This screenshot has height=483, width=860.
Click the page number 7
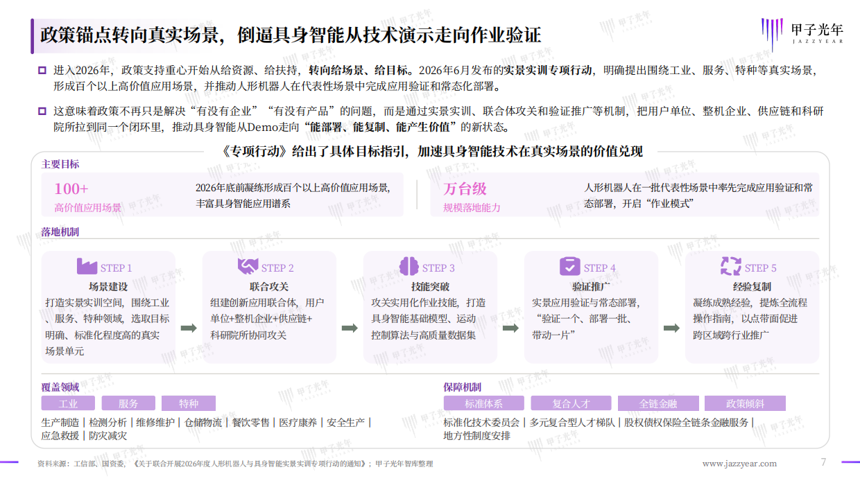tap(823, 463)
